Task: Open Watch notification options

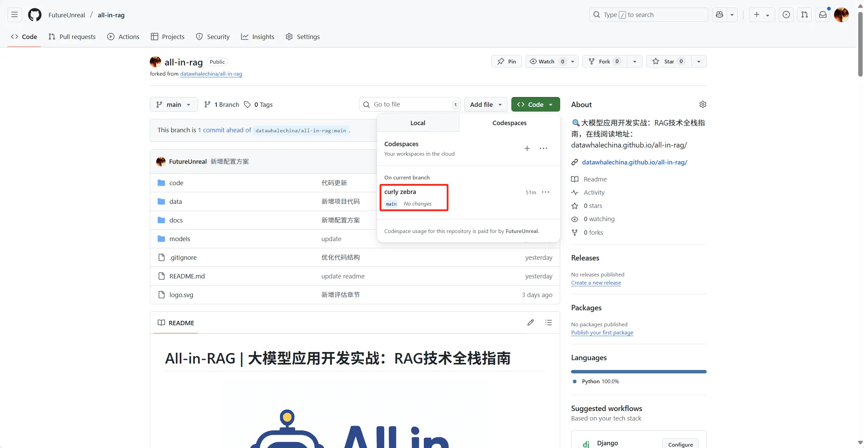Action: coord(552,61)
